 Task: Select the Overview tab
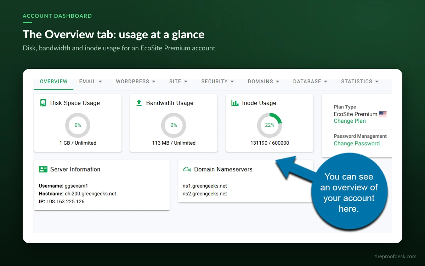(x=54, y=81)
